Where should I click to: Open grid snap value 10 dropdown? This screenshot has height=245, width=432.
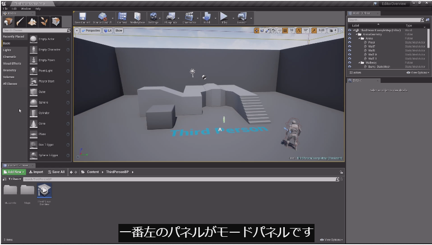point(292,31)
